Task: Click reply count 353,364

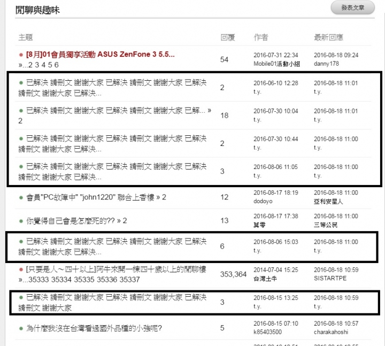Action: [233, 274]
